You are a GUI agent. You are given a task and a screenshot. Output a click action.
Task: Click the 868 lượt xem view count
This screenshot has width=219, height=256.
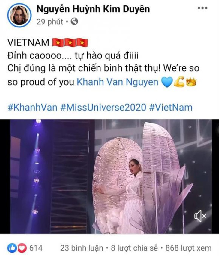point(189,248)
